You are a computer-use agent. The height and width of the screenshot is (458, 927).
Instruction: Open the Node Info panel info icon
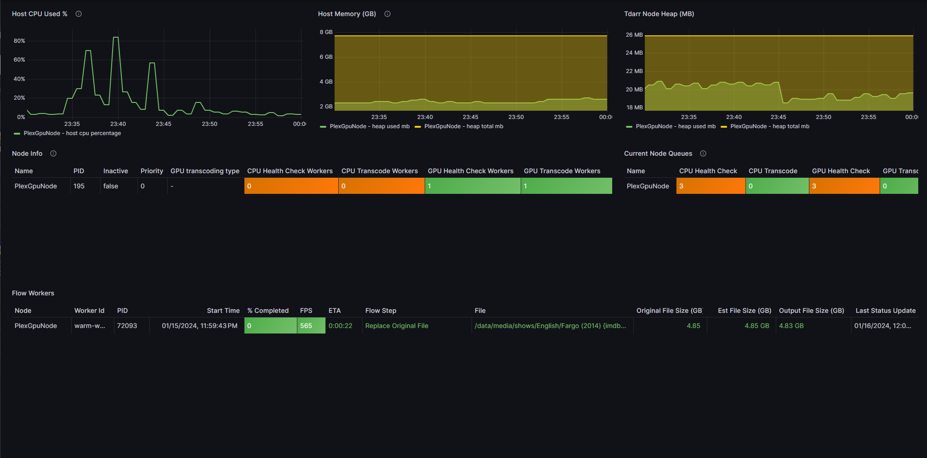53,153
